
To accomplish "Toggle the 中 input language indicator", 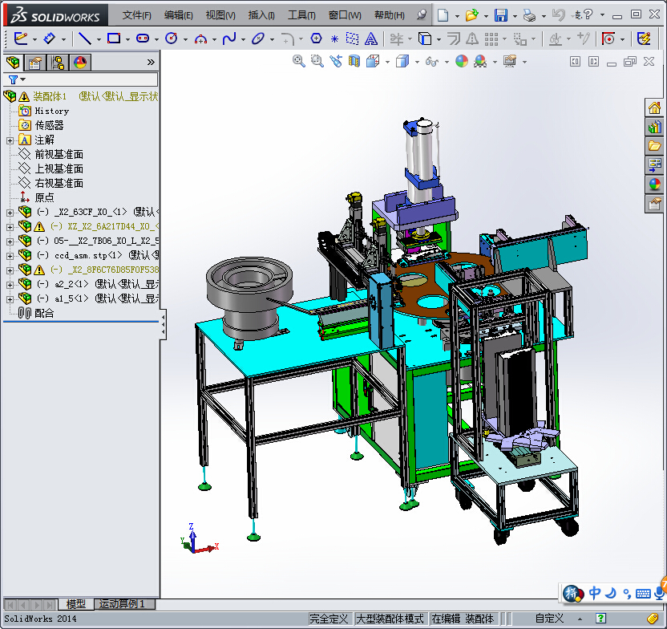I will click(595, 593).
